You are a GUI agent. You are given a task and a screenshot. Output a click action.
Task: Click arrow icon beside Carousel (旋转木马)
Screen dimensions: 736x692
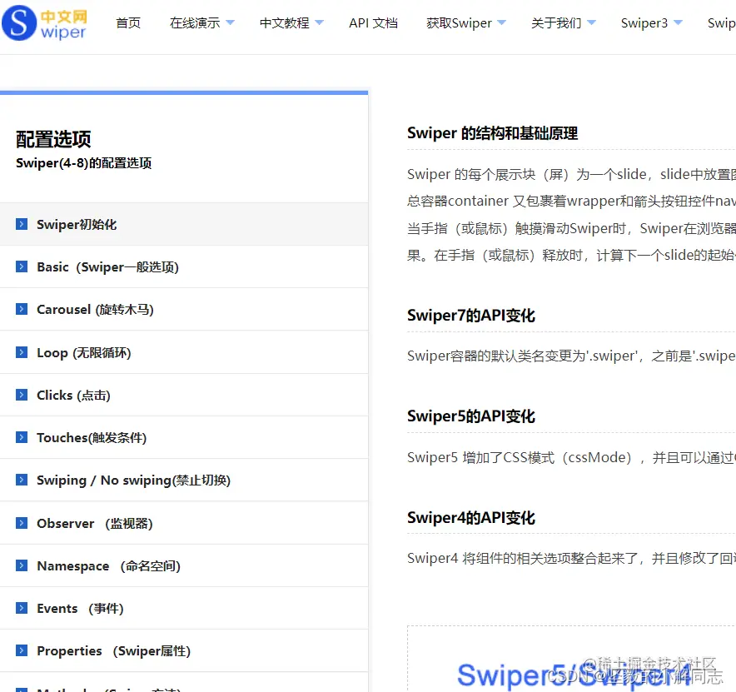[x=22, y=309]
